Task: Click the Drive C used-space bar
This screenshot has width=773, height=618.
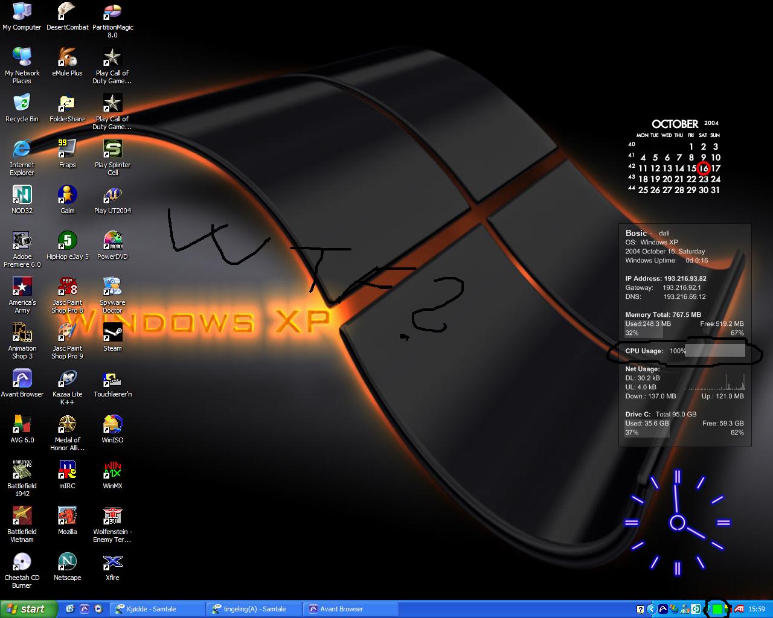Action: (647, 428)
